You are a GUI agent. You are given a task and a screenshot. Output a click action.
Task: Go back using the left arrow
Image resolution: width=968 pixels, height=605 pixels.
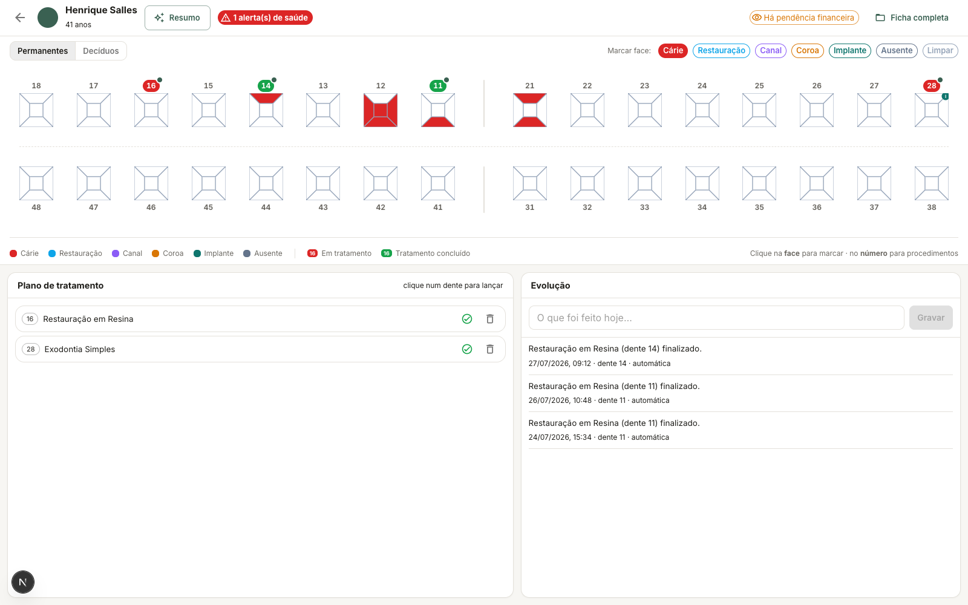coord(20,18)
